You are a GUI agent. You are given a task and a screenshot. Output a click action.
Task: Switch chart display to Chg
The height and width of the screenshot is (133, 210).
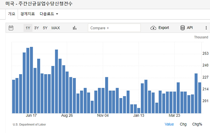coord(183,124)
